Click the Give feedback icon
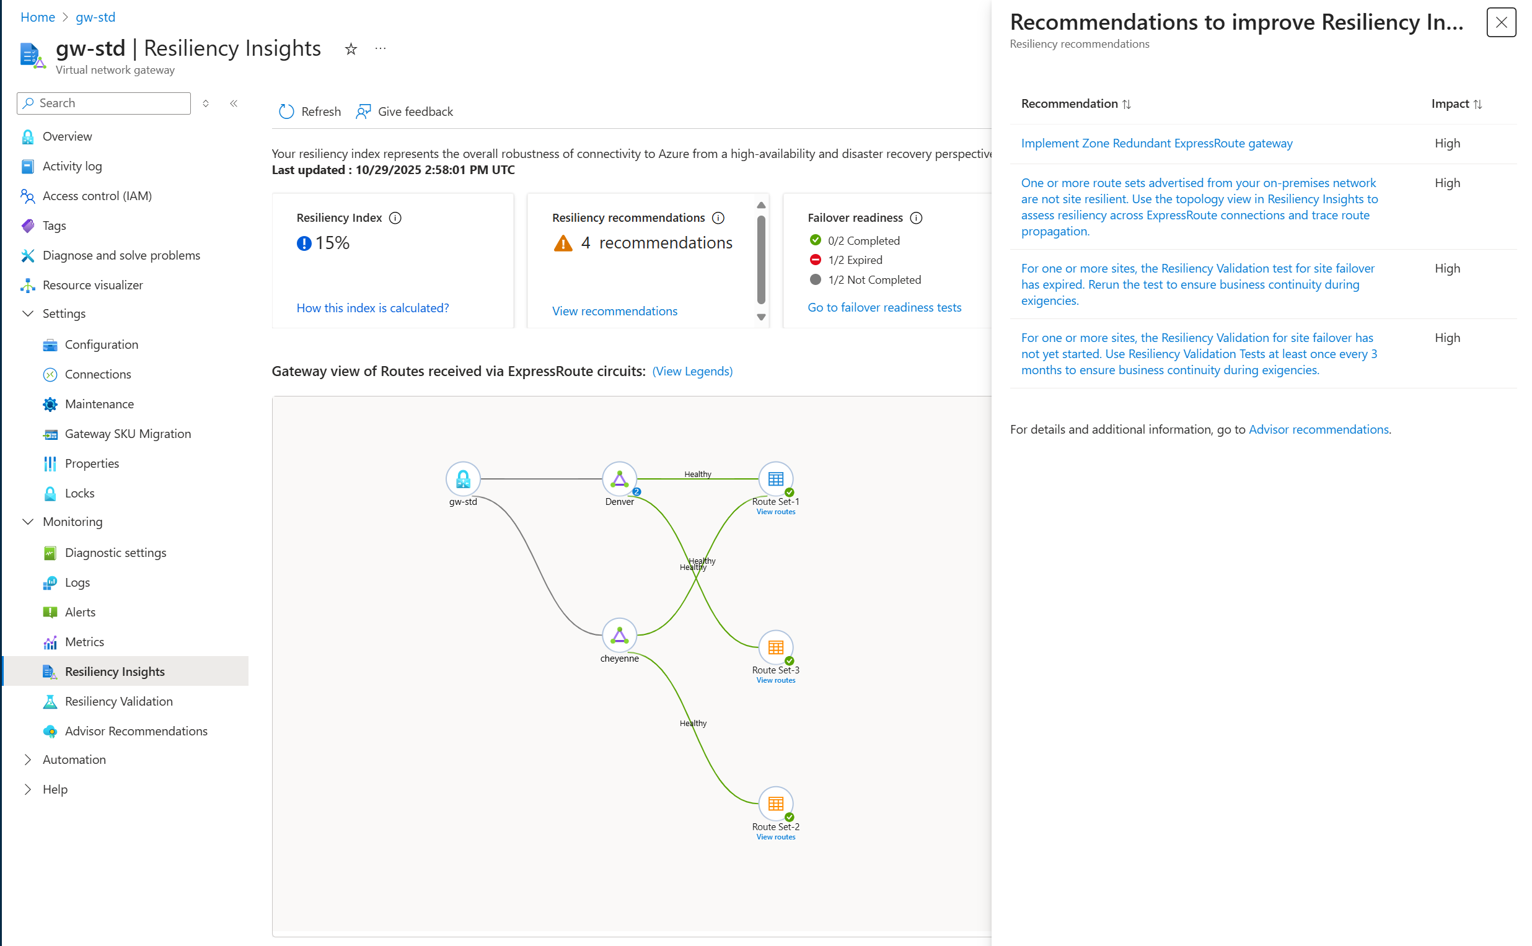This screenshot has height=946, width=1532. click(x=363, y=112)
